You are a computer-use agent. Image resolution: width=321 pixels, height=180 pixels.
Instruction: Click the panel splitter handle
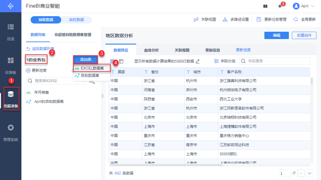(103, 96)
